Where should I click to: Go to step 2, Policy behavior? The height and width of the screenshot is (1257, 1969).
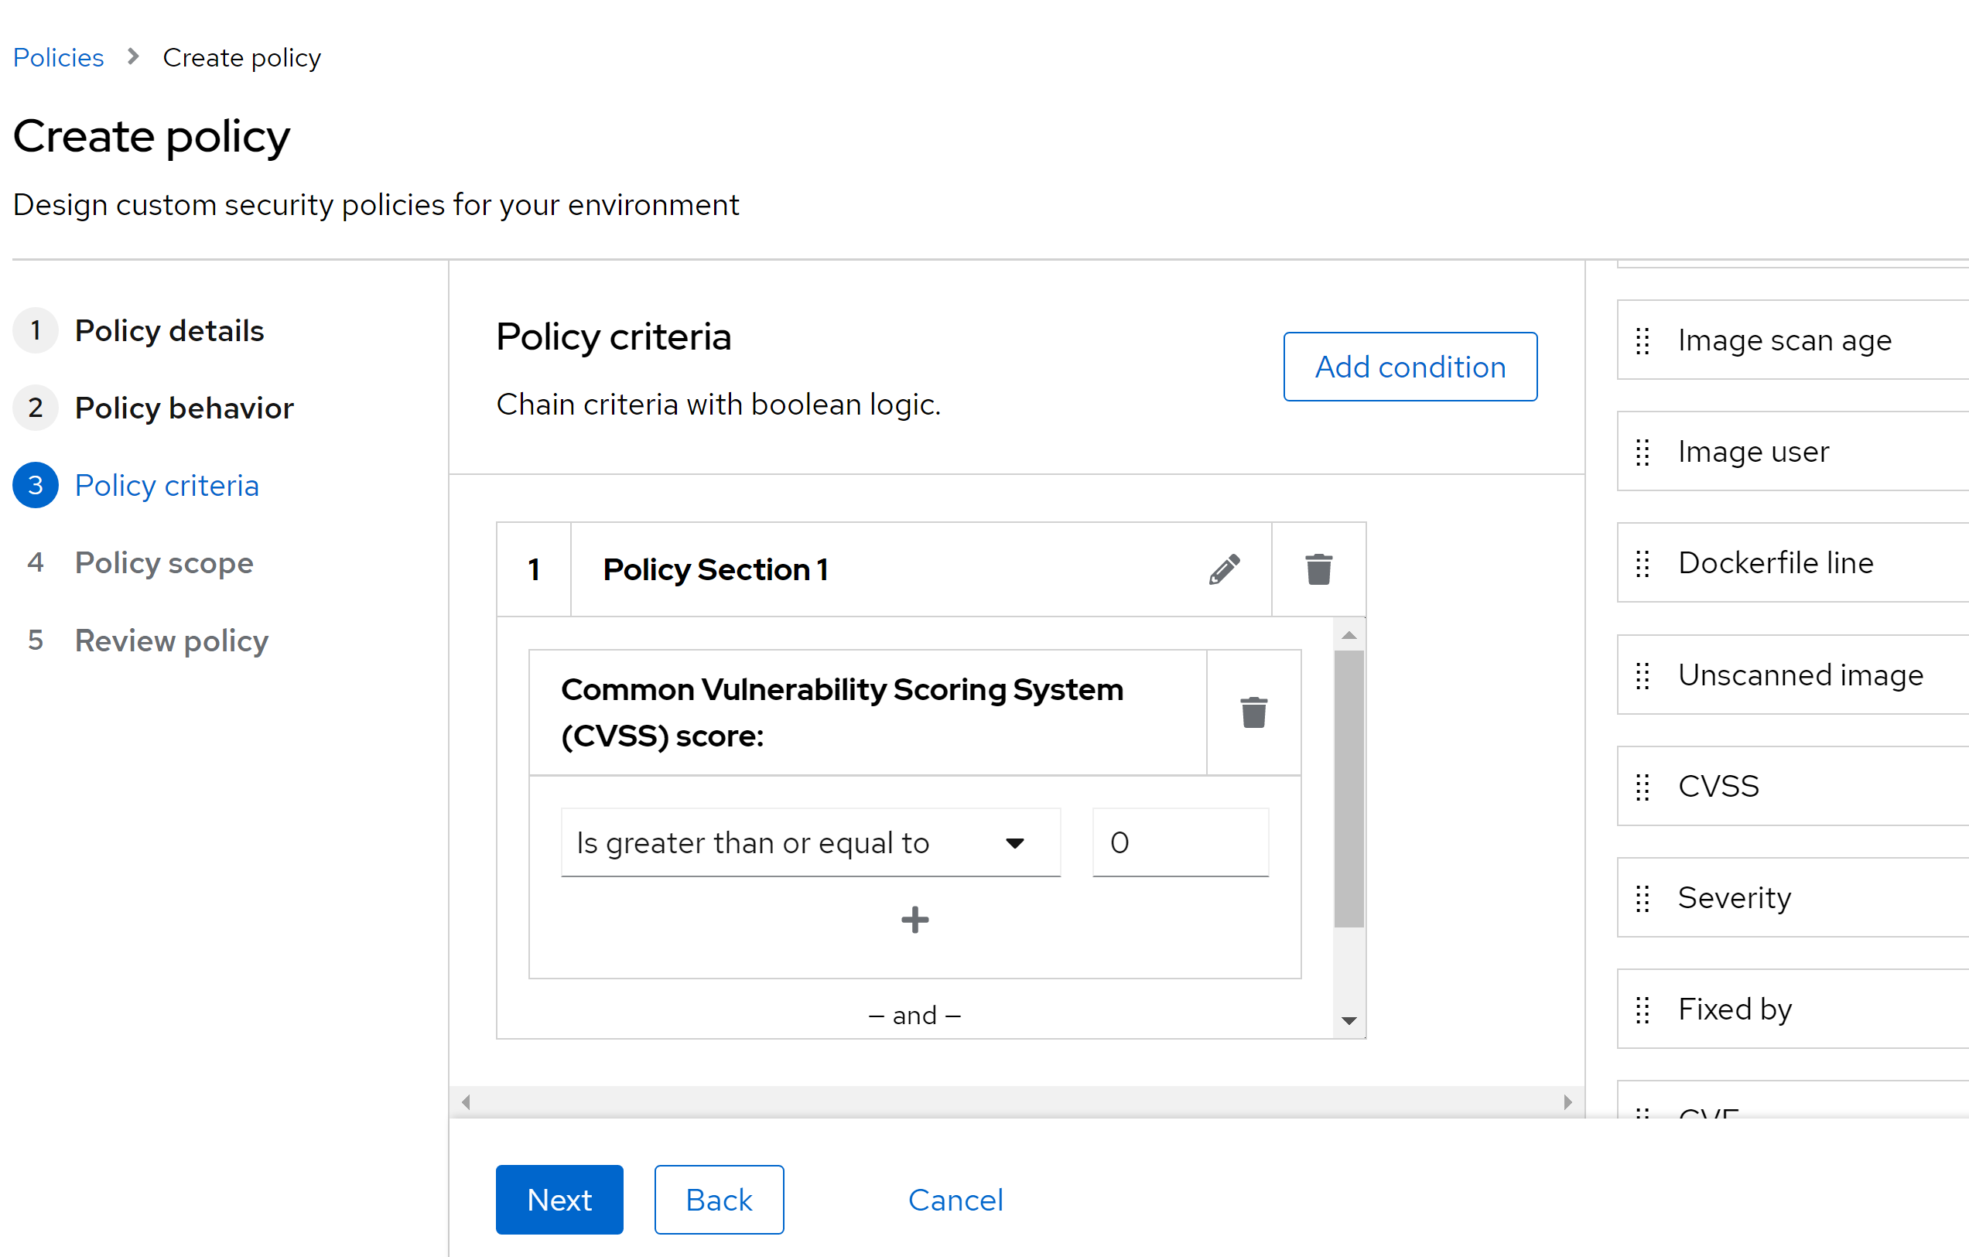pyautogui.click(x=183, y=408)
